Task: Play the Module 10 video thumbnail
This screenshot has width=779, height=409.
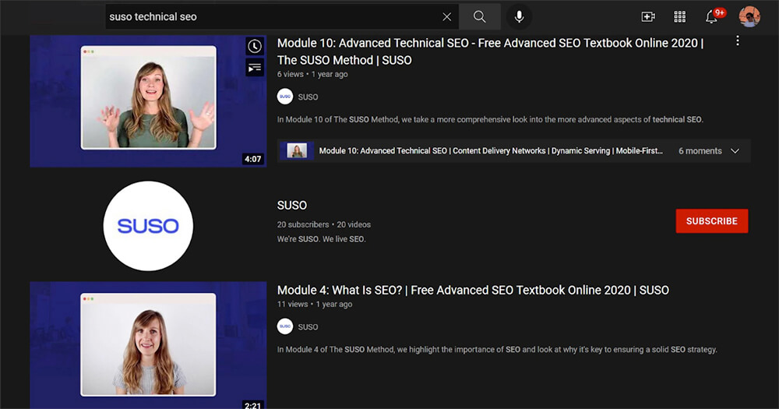Action: click(148, 101)
